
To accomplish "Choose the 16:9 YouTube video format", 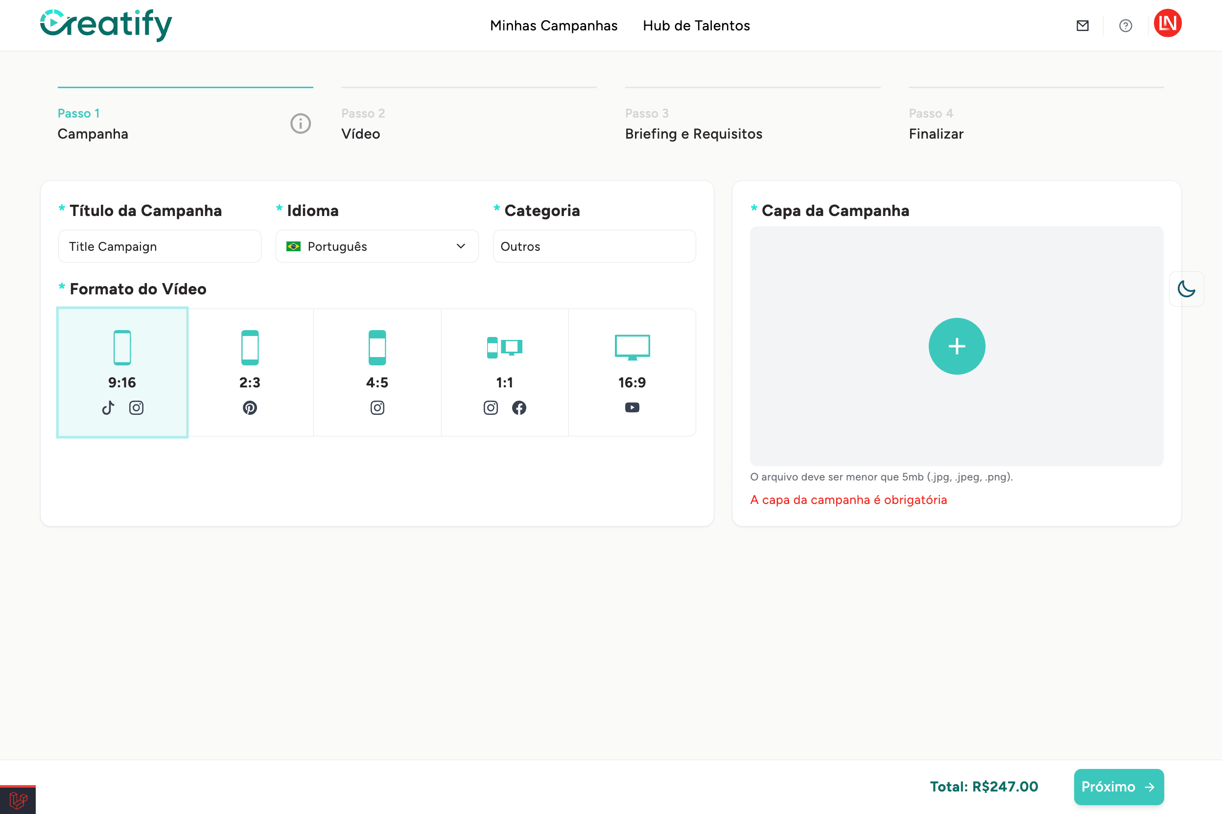I will point(632,372).
